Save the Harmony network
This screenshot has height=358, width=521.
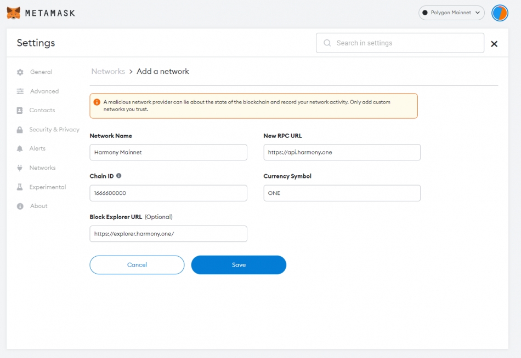point(239,265)
